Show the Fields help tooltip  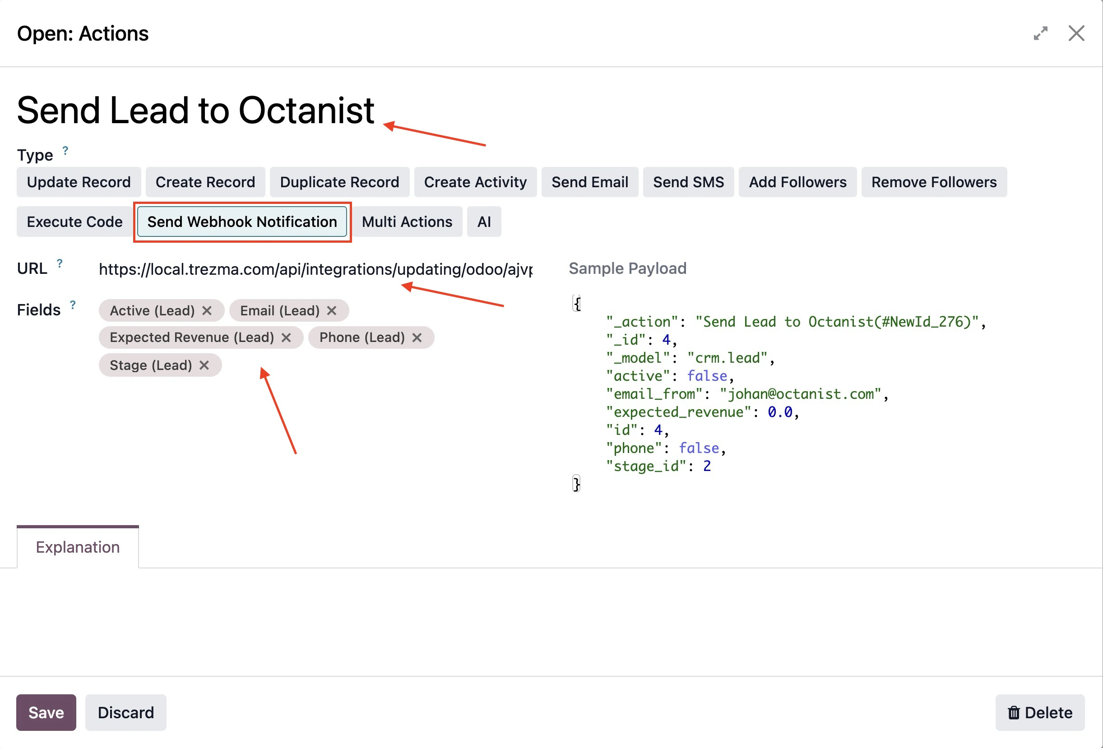(x=73, y=305)
